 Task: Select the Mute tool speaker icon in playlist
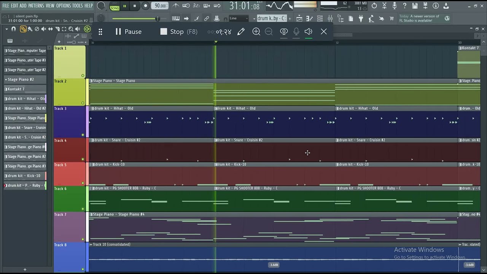44,29
